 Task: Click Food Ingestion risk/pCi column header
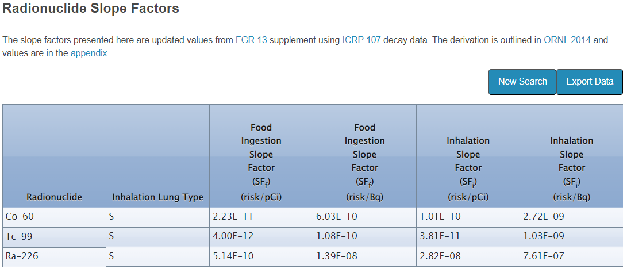[261, 162]
